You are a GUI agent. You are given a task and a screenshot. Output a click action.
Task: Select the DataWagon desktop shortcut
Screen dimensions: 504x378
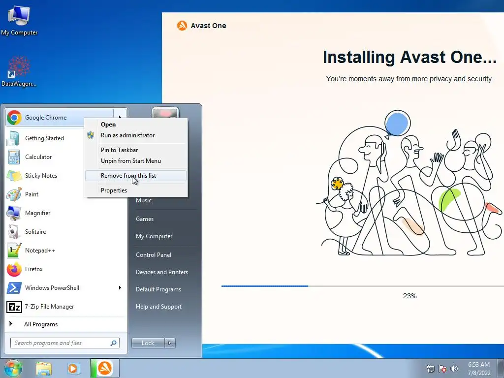(19, 71)
